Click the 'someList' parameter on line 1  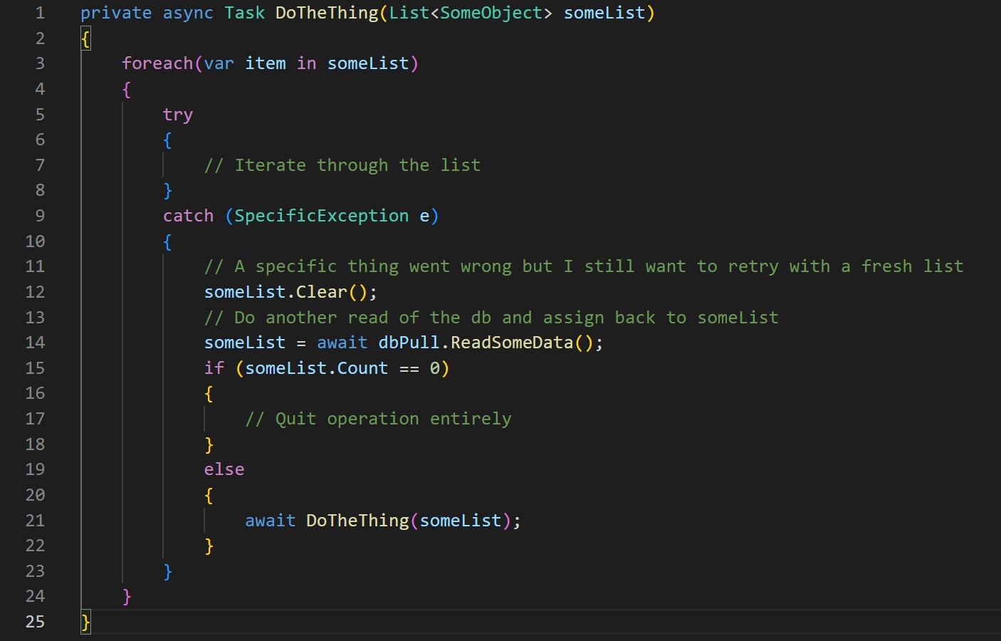click(x=604, y=13)
